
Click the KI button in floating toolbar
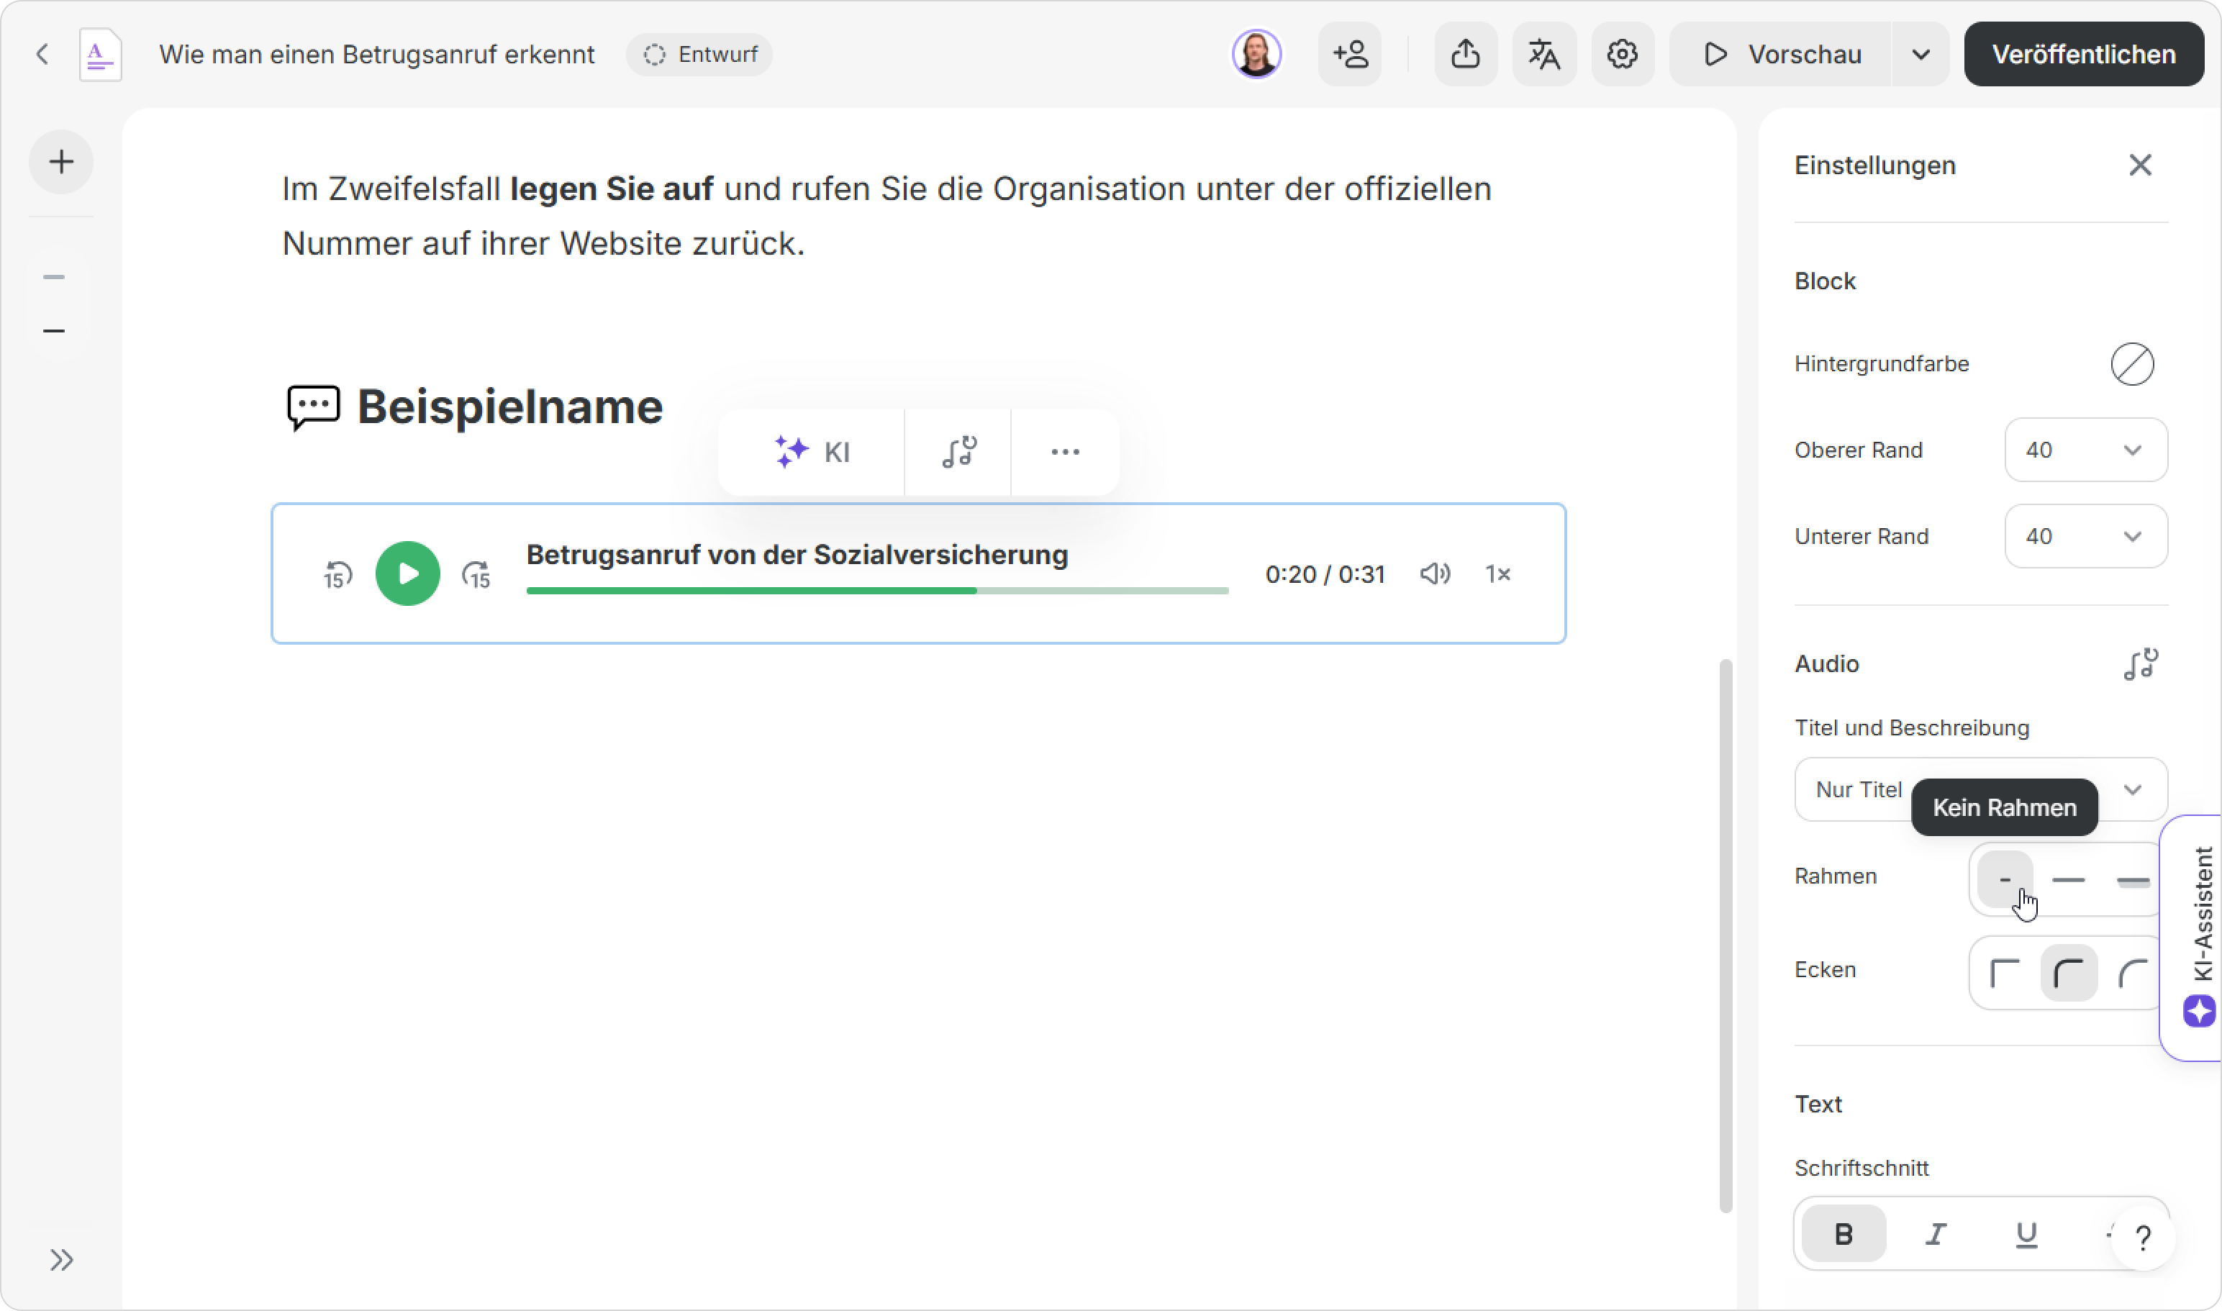point(812,451)
